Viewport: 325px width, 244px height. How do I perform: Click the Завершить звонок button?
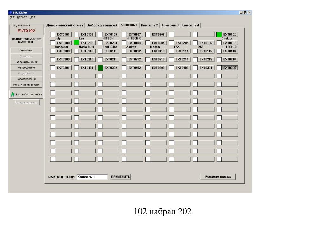(26, 62)
